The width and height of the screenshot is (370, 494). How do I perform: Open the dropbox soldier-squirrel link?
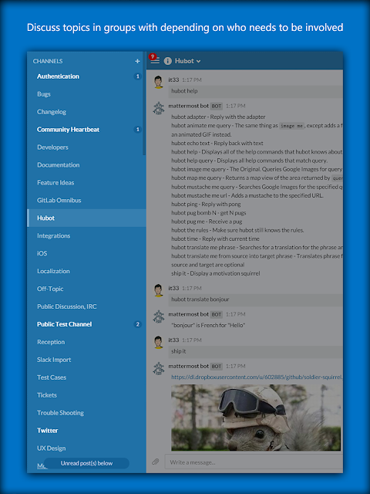pyautogui.click(x=257, y=377)
